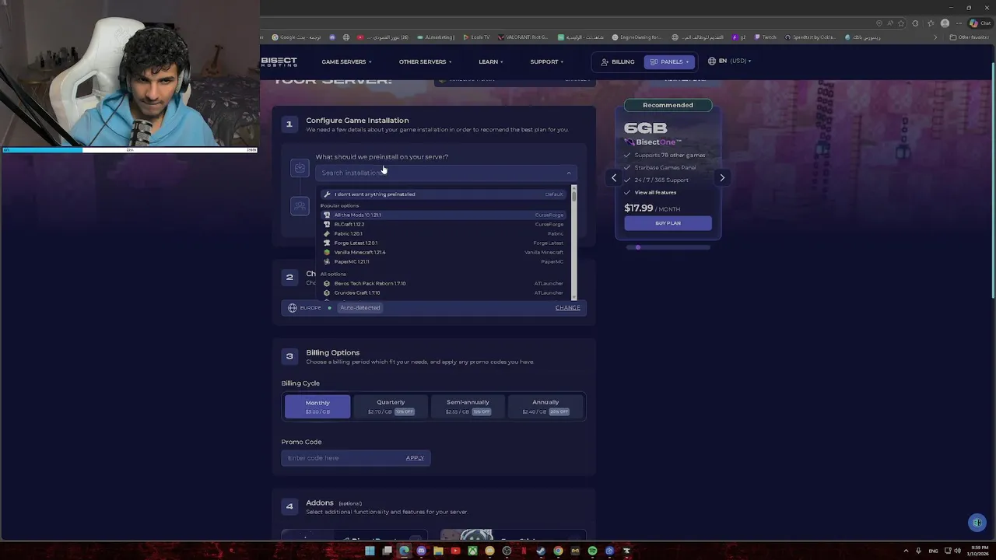Select the Semi-annually billing cycle

pyautogui.click(x=468, y=407)
